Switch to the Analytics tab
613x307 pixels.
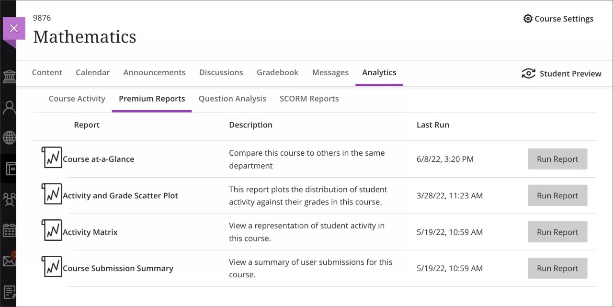point(379,72)
